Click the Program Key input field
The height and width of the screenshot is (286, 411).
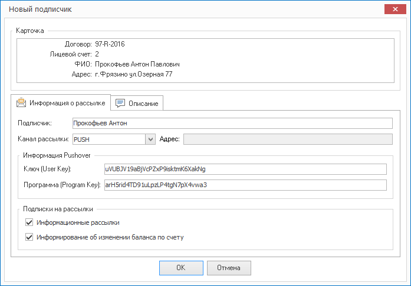[245, 185]
